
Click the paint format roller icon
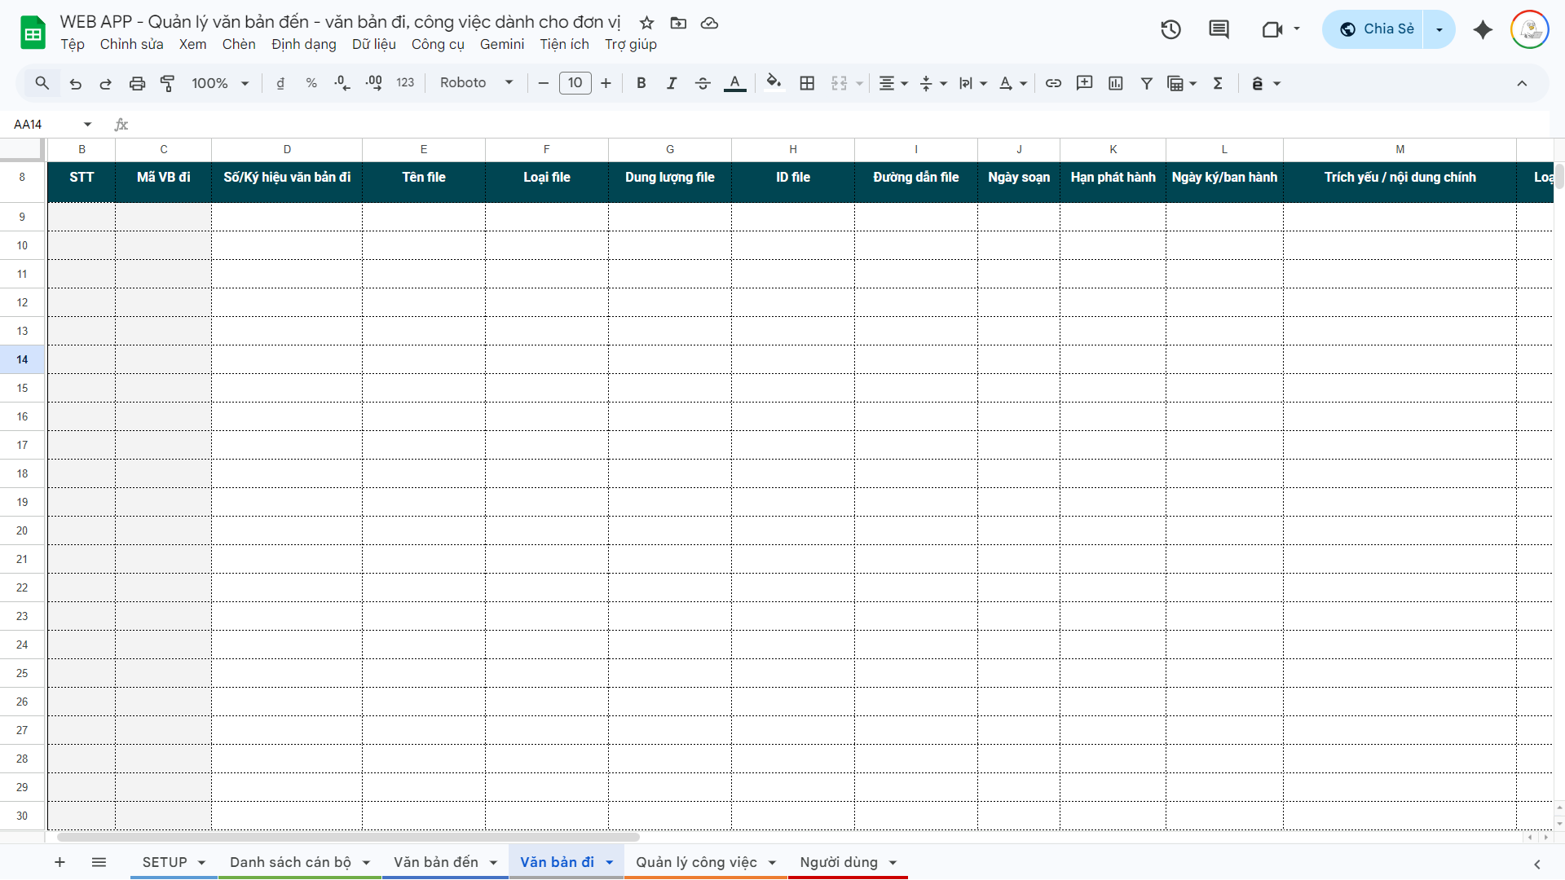click(x=167, y=83)
